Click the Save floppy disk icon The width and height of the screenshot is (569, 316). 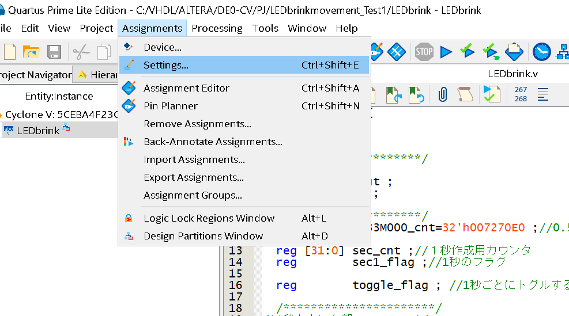point(54,52)
